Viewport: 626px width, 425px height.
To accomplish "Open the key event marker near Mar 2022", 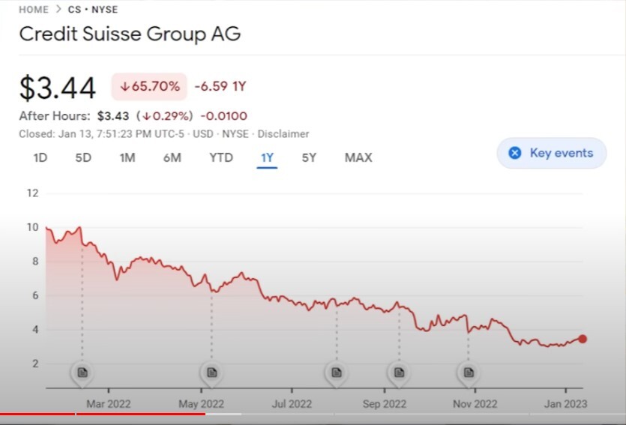I will coord(82,373).
